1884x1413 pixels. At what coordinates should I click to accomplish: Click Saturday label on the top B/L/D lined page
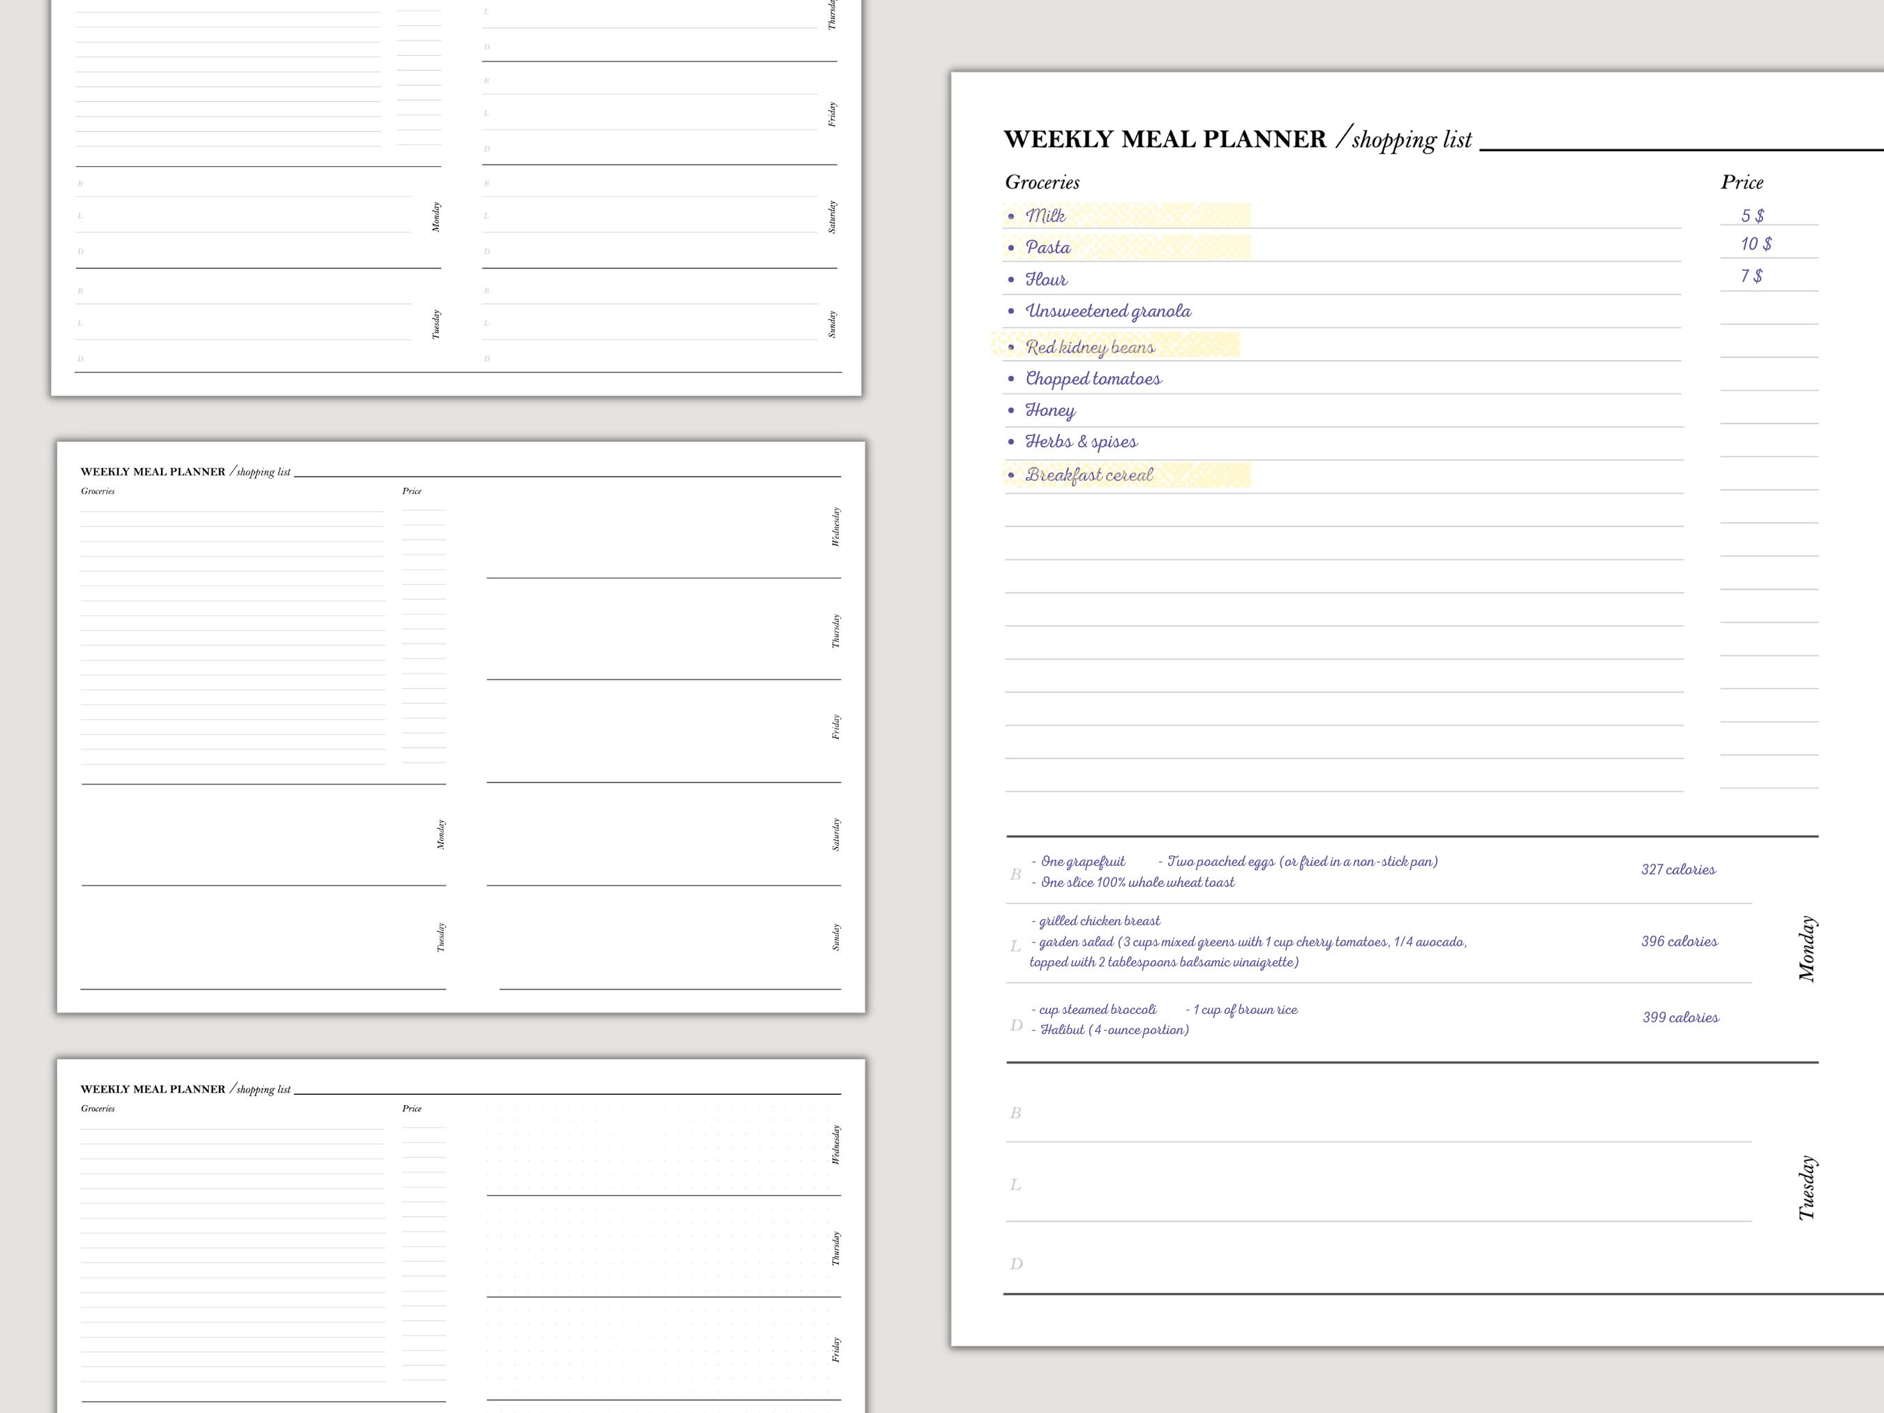tap(832, 217)
